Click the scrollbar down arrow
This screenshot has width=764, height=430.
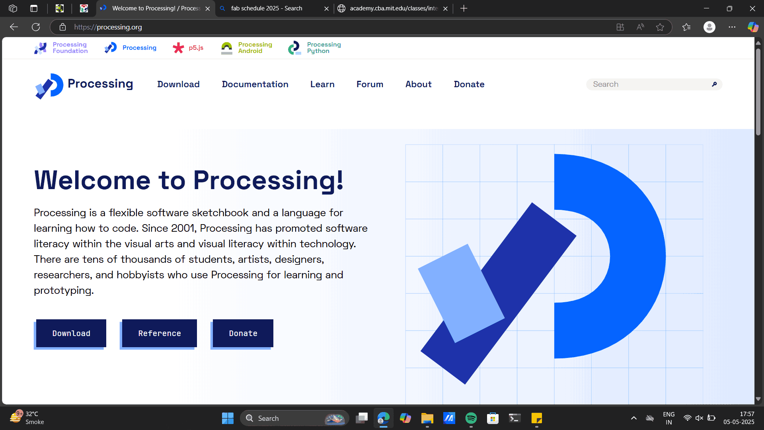pos(758,399)
